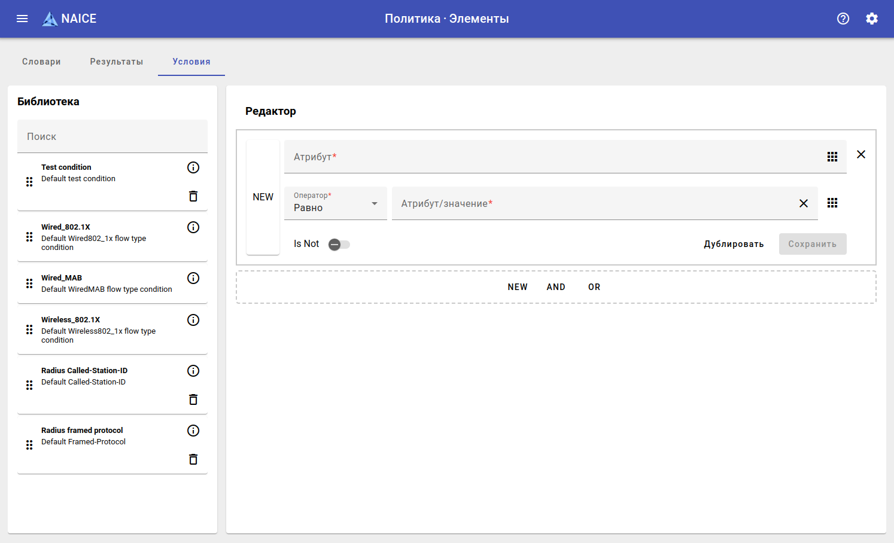This screenshot has height=543, width=894.
Task: Toggle the Is Not switch
Action: click(x=339, y=244)
